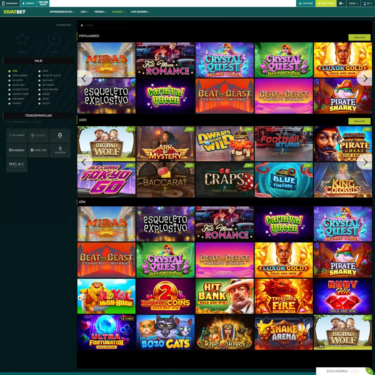Click Logi sisse login button
Screen dimensions: 375x375
click(306, 3)
